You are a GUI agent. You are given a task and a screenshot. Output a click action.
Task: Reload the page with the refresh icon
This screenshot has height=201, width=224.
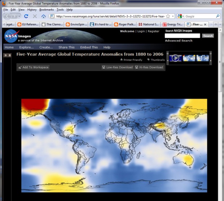pyautogui.click(x=26, y=16)
